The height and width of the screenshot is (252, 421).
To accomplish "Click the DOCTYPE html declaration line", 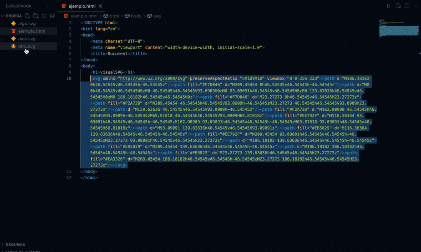I will (99, 23).
